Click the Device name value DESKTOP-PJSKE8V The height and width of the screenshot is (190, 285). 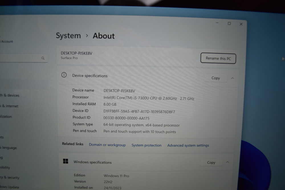pos(119,91)
